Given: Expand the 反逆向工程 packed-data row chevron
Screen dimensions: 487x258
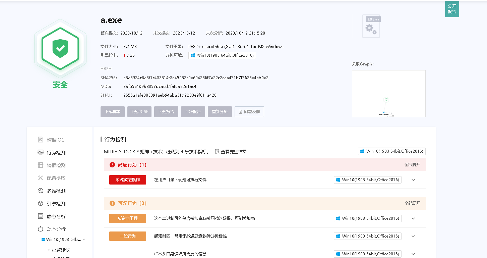Looking at the screenshot, I should click(413, 218).
